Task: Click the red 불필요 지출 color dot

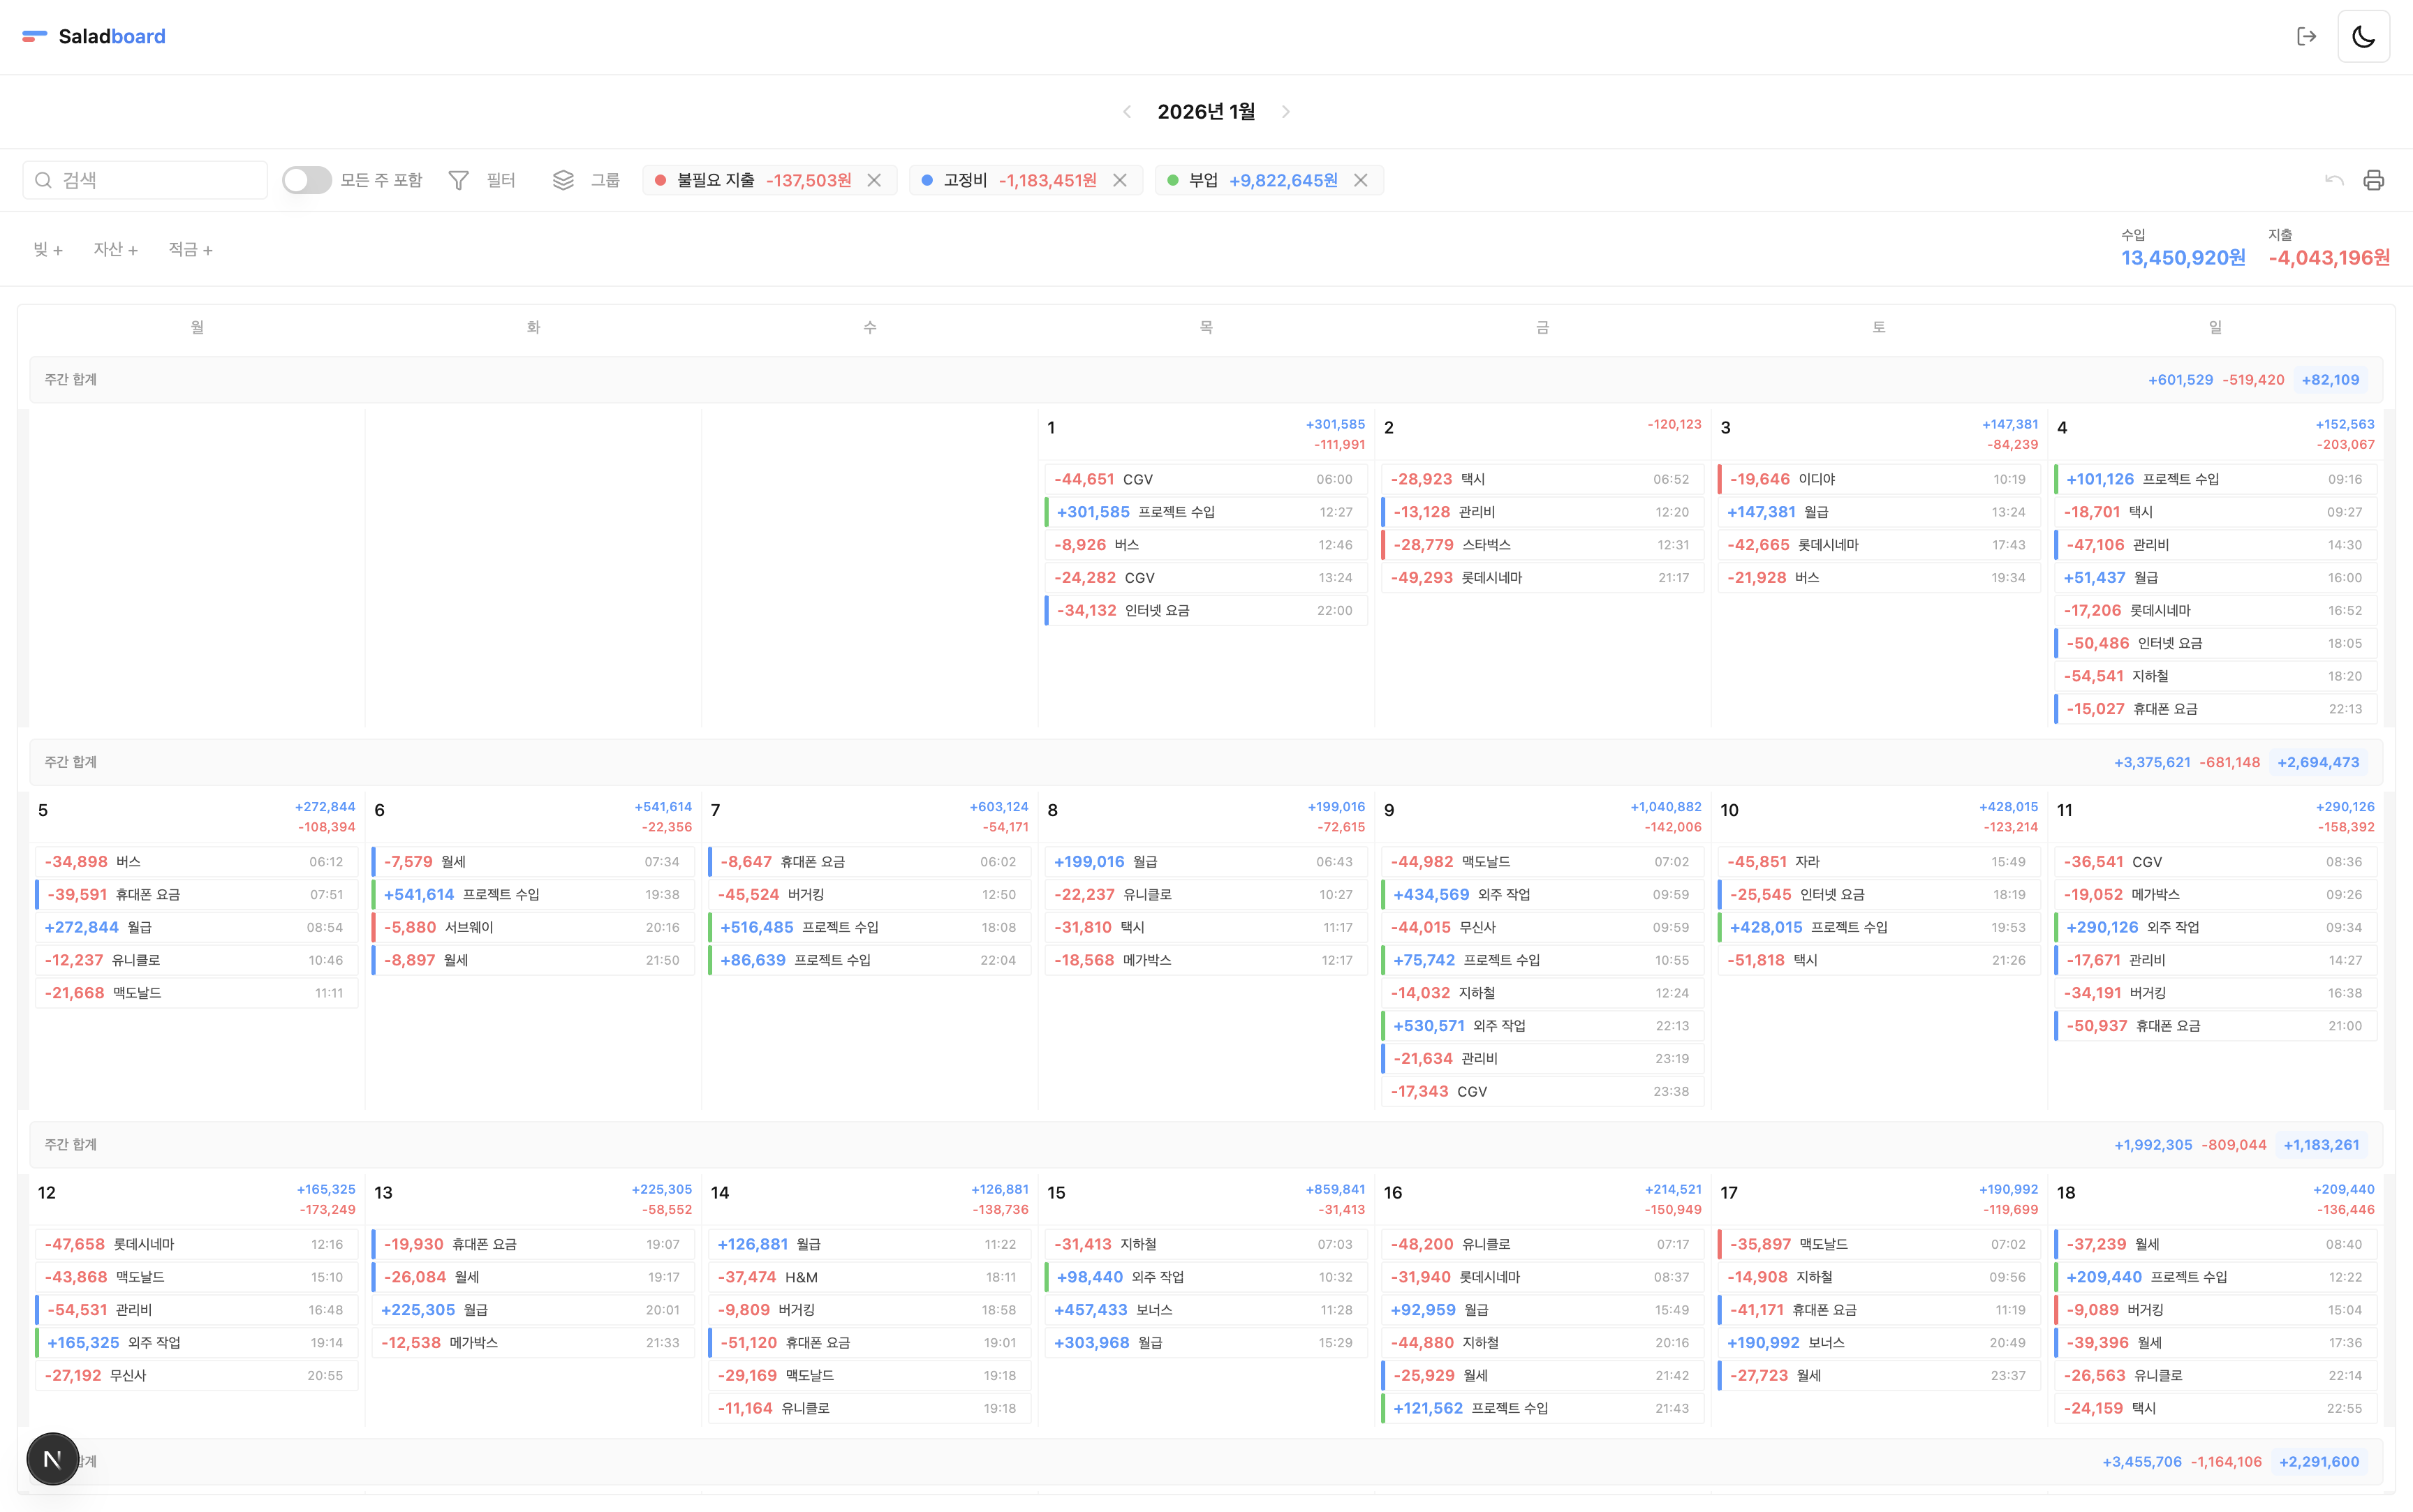Action: 660,180
